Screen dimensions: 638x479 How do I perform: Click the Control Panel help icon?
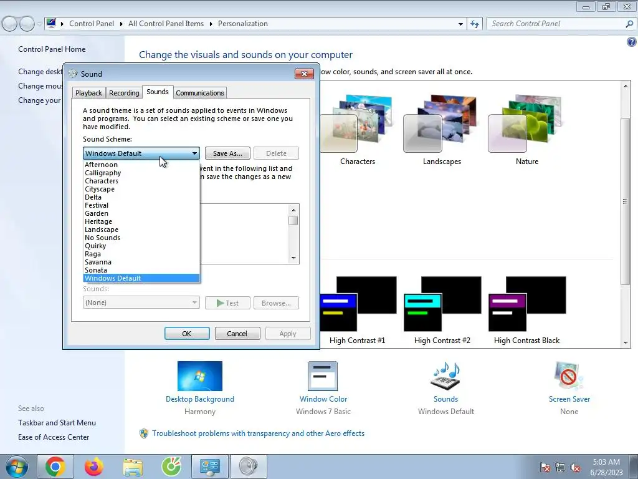click(x=631, y=42)
